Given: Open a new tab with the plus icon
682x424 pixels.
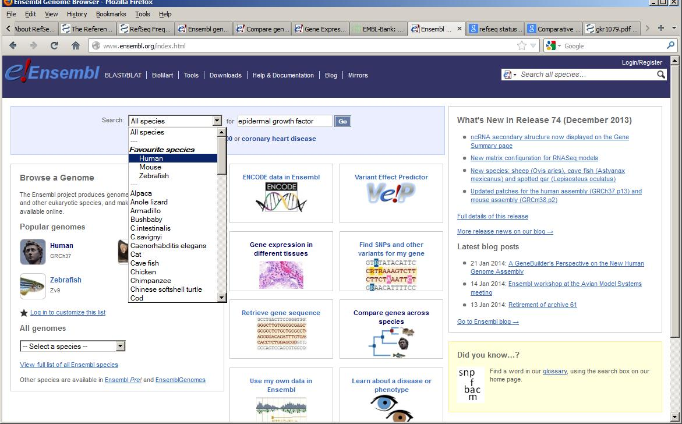Looking at the screenshot, I should pyautogui.click(x=661, y=29).
